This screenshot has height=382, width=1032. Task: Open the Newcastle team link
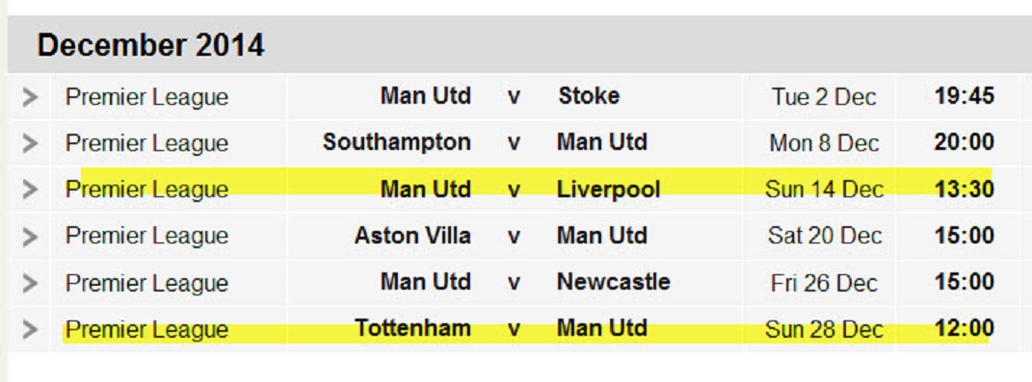614,282
